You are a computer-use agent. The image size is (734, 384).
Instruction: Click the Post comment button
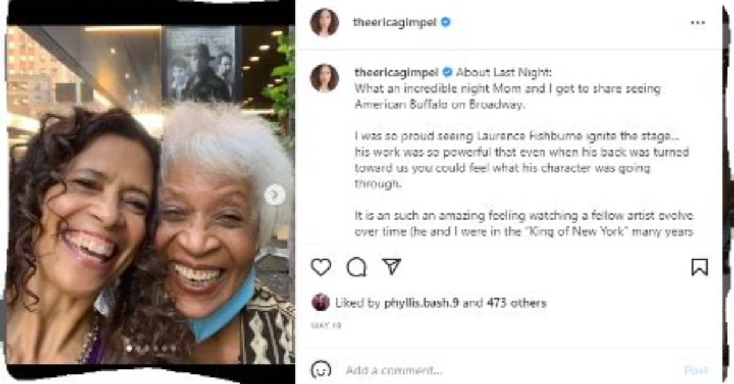696,371
